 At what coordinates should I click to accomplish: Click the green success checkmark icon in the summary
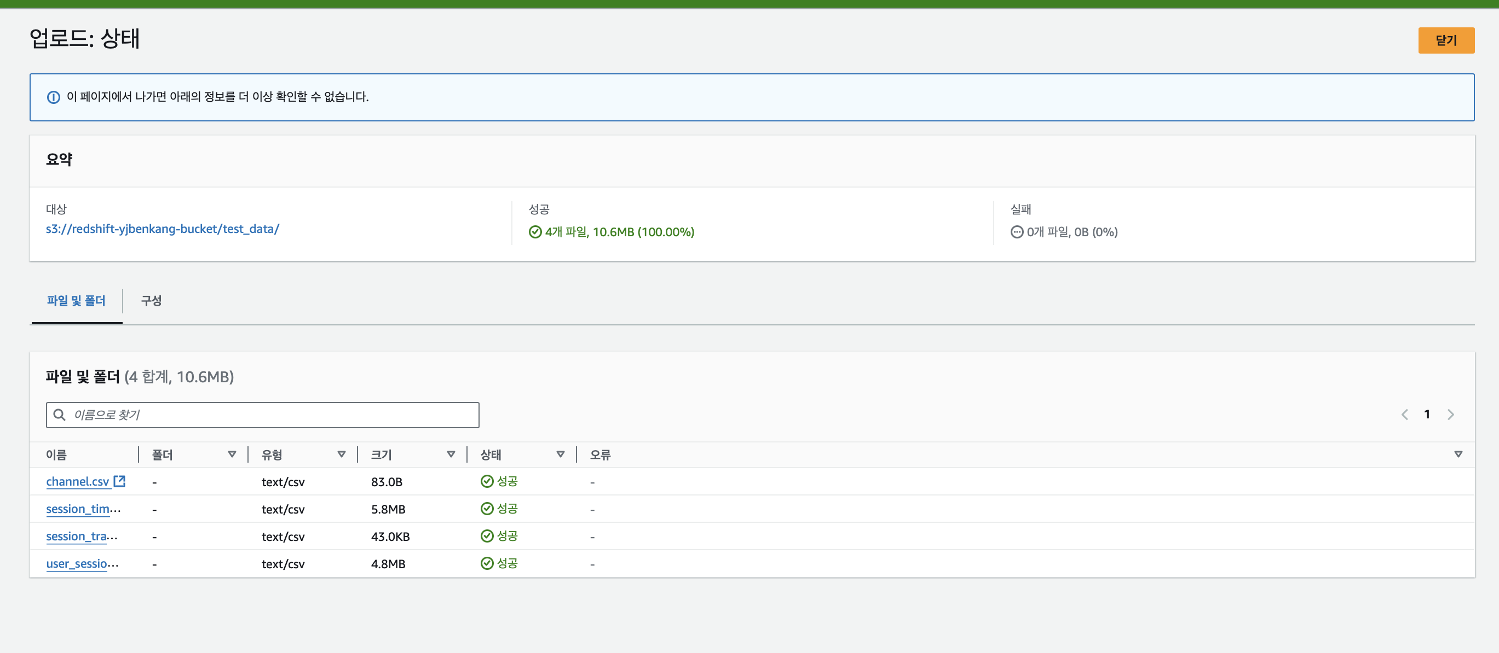tap(535, 232)
